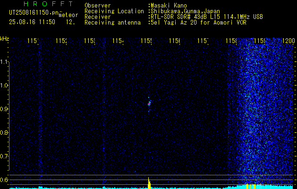Select the 5el Yagi Aomori VOR antenna text

click(x=198, y=23)
